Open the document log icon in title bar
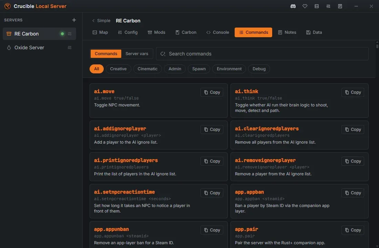Viewport: 379px width, 248px height. click(x=340, y=6)
